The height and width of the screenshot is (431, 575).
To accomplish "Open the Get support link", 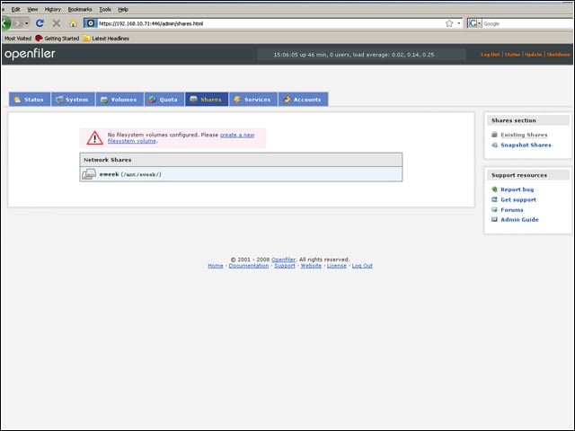I will click(x=518, y=199).
